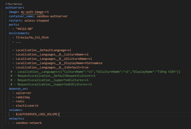Click the ${AUTHSERVER_LOGS_VOLUME} variable
The width and height of the screenshot is (191, 129).
coord(37,114)
